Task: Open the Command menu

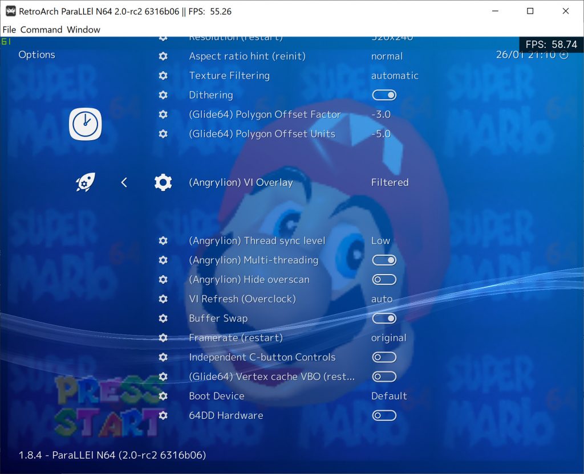Action: tap(41, 30)
